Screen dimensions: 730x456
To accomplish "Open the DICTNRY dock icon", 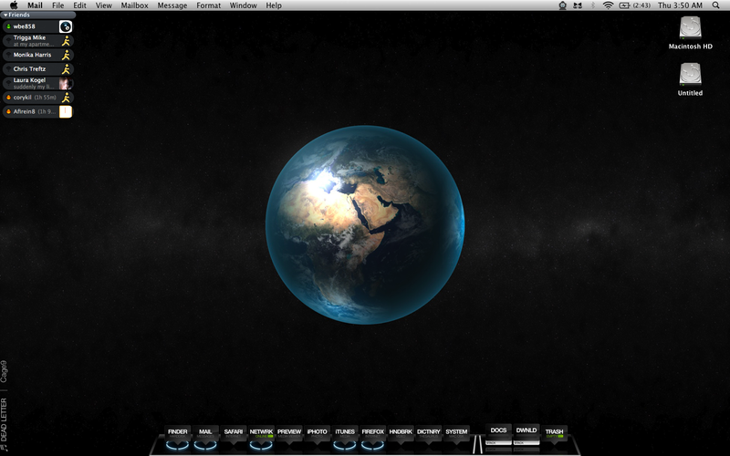I will coord(429,432).
